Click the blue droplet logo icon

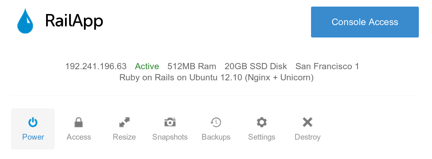pos(25,21)
